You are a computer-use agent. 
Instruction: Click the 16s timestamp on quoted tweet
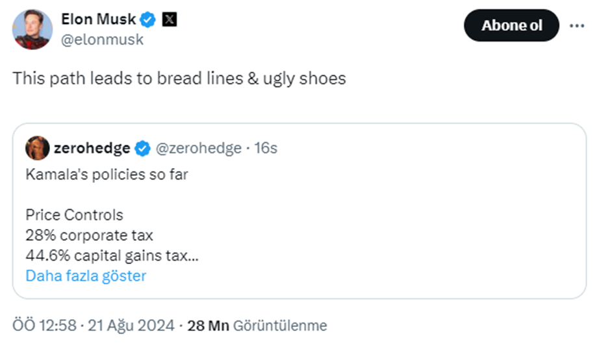point(265,149)
